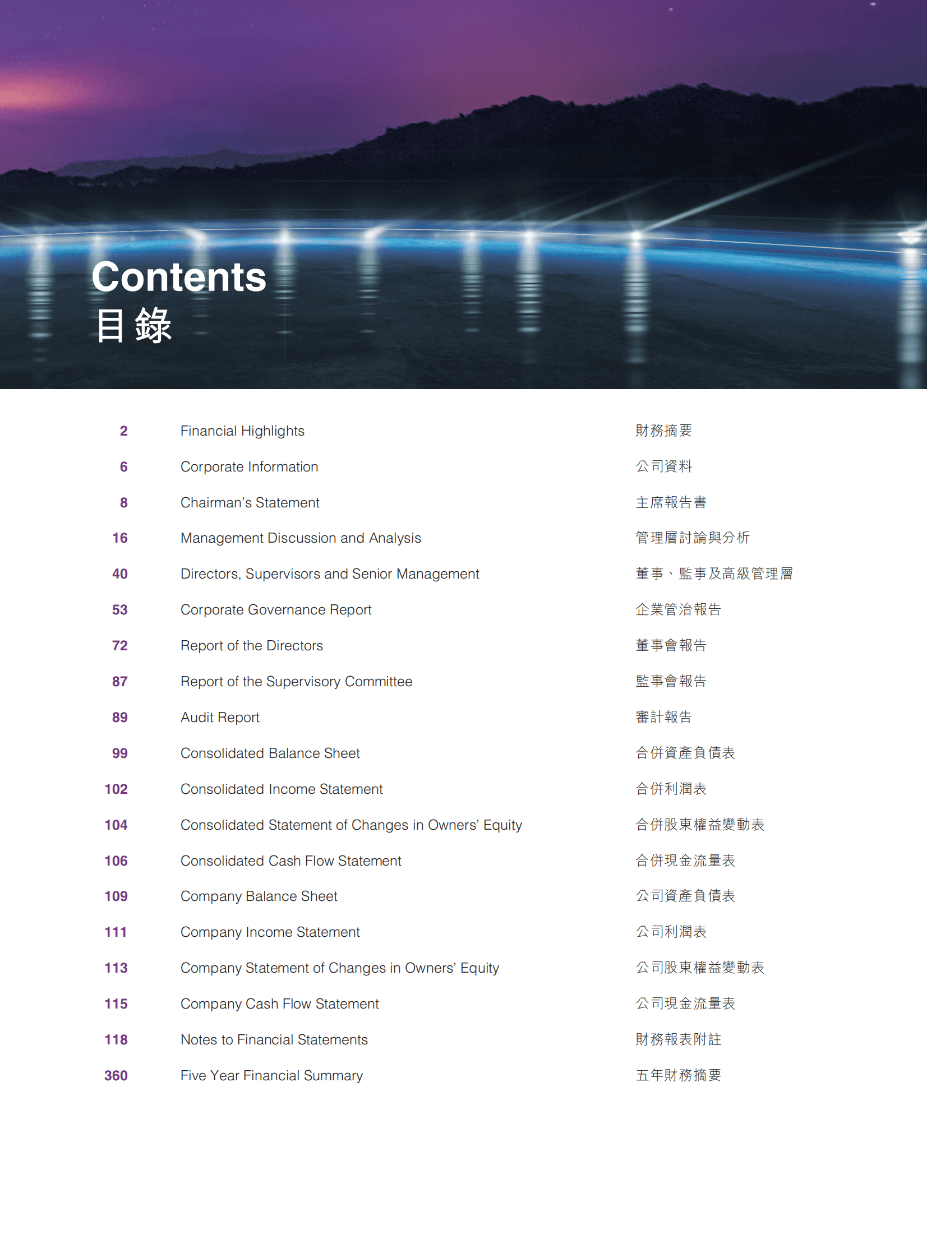Open the Five Year Financial Summary
This screenshot has width=927, height=1258.
(271, 1075)
